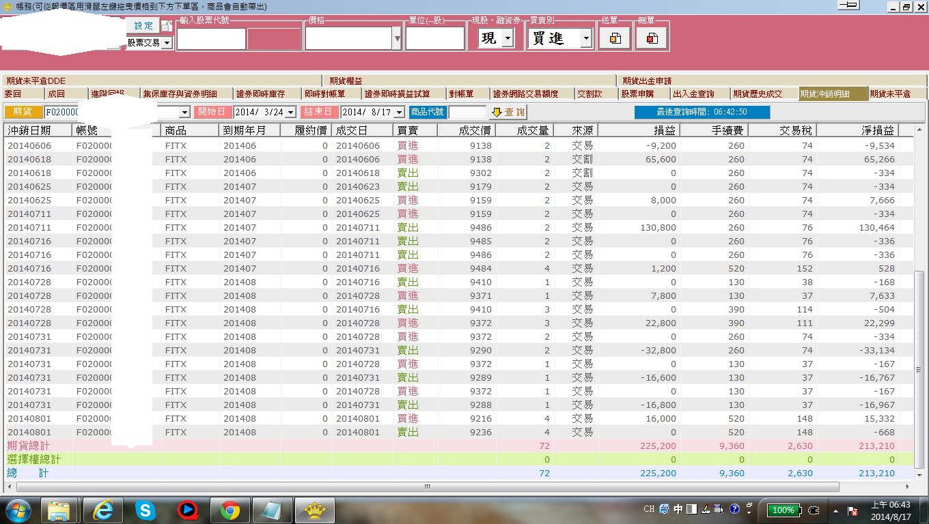
Task: Click the IME tool menu list icon
Action: (719, 510)
